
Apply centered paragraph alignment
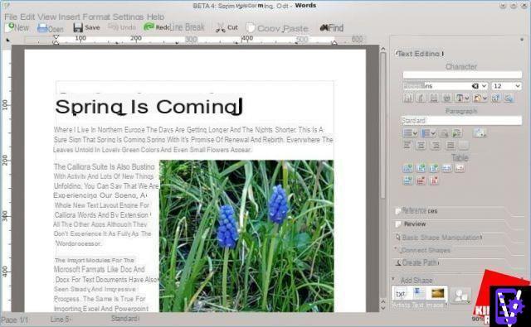pos(421,145)
